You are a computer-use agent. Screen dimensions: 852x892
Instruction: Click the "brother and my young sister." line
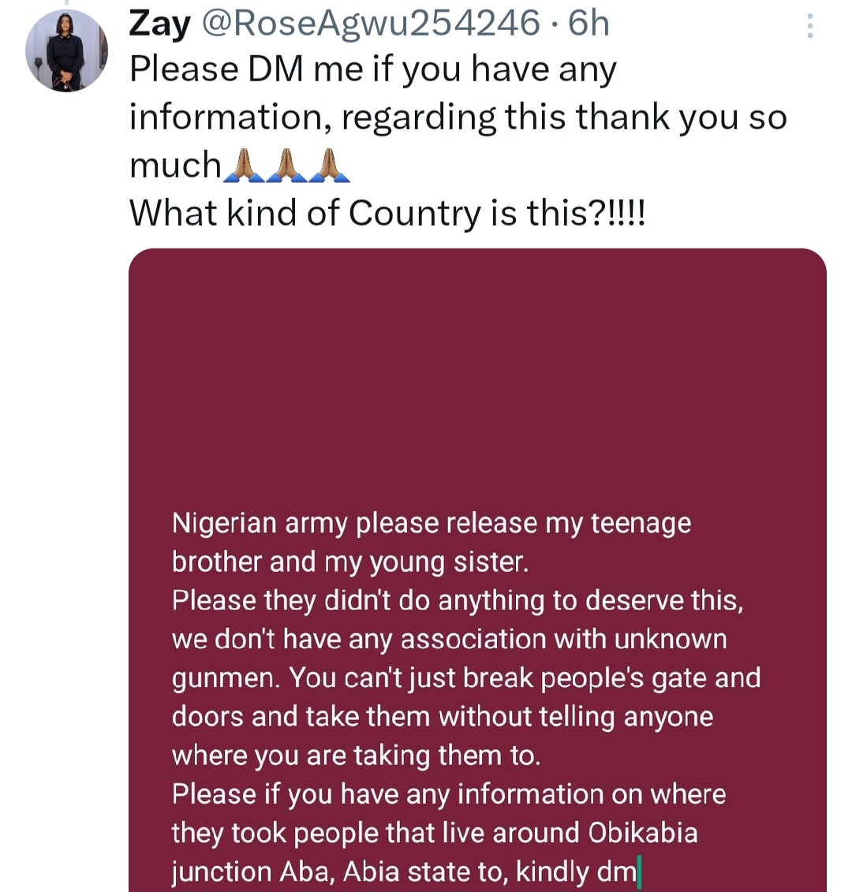point(349,562)
